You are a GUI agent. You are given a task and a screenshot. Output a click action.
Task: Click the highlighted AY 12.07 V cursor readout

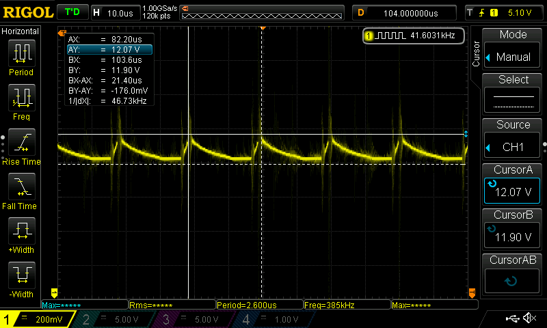[109, 49]
